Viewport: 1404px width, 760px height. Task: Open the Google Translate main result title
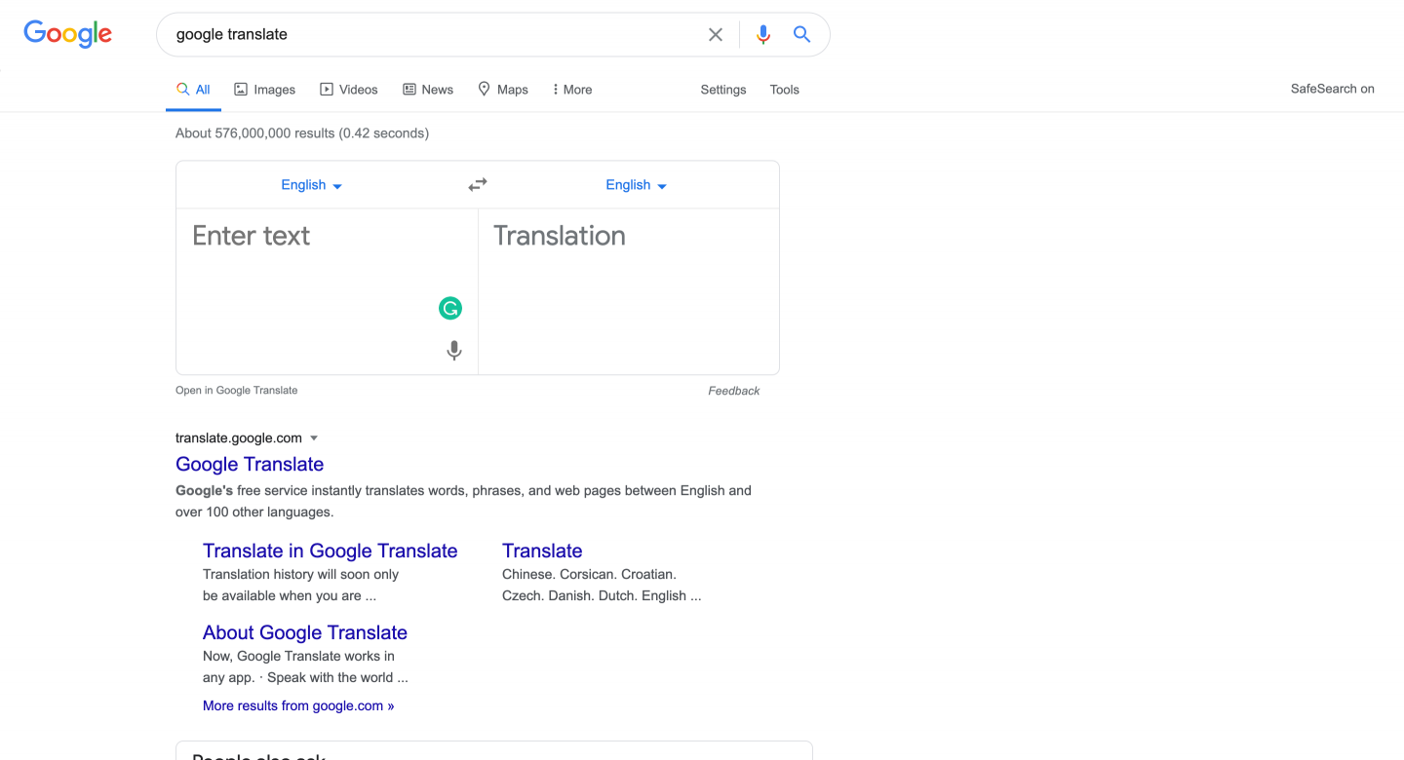[x=250, y=465]
